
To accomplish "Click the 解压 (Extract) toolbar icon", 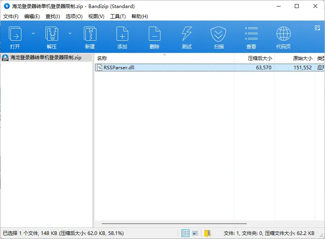I will 52,35.
